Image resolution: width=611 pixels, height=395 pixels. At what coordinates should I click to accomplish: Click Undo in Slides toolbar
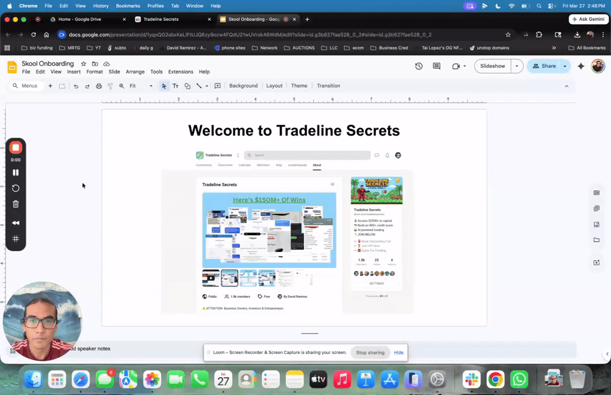tap(76, 86)
